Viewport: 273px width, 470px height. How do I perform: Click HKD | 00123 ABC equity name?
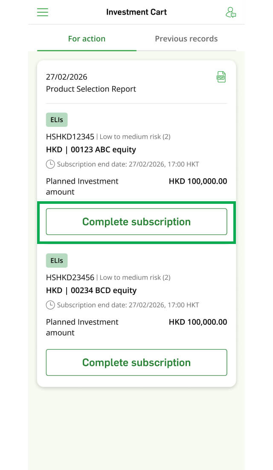(x=91, y=150)
